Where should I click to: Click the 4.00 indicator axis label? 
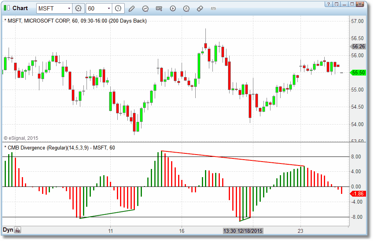356,172
